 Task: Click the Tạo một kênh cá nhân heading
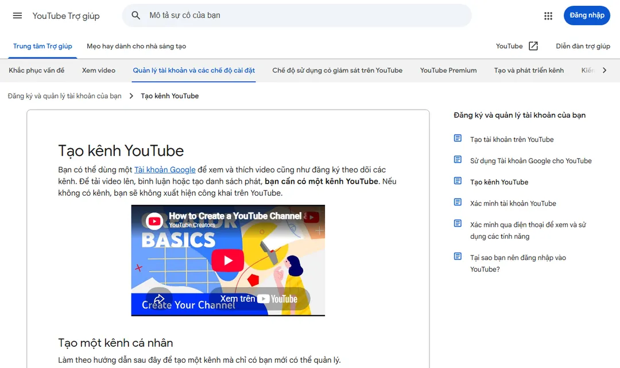pyautogui.click(x=115, y=343)
